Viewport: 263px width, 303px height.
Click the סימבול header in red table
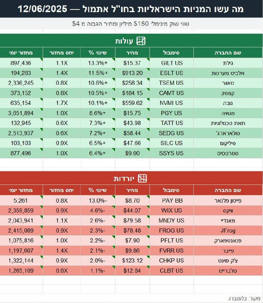171,190
